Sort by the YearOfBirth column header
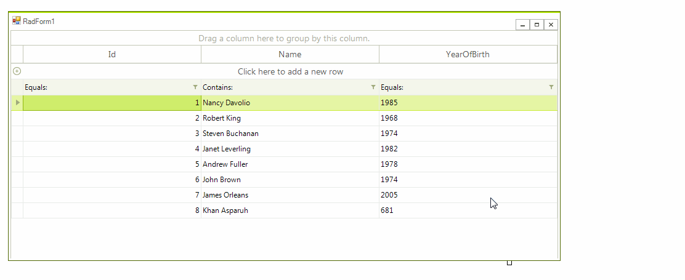 pyautogui.click(x=468, y=54)
